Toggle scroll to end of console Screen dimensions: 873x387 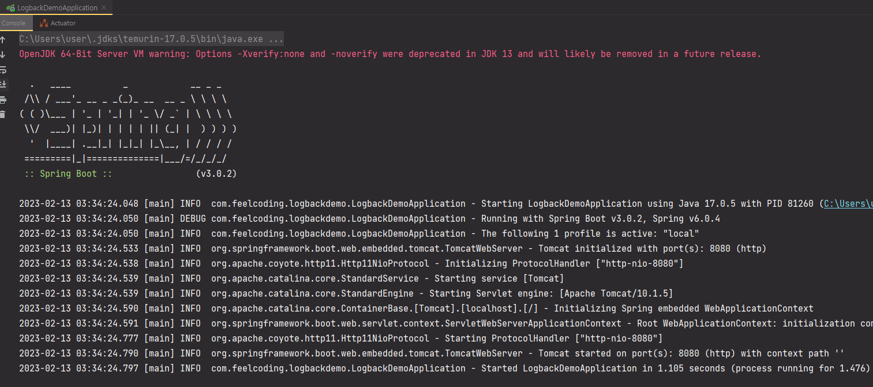coord(3,84)
